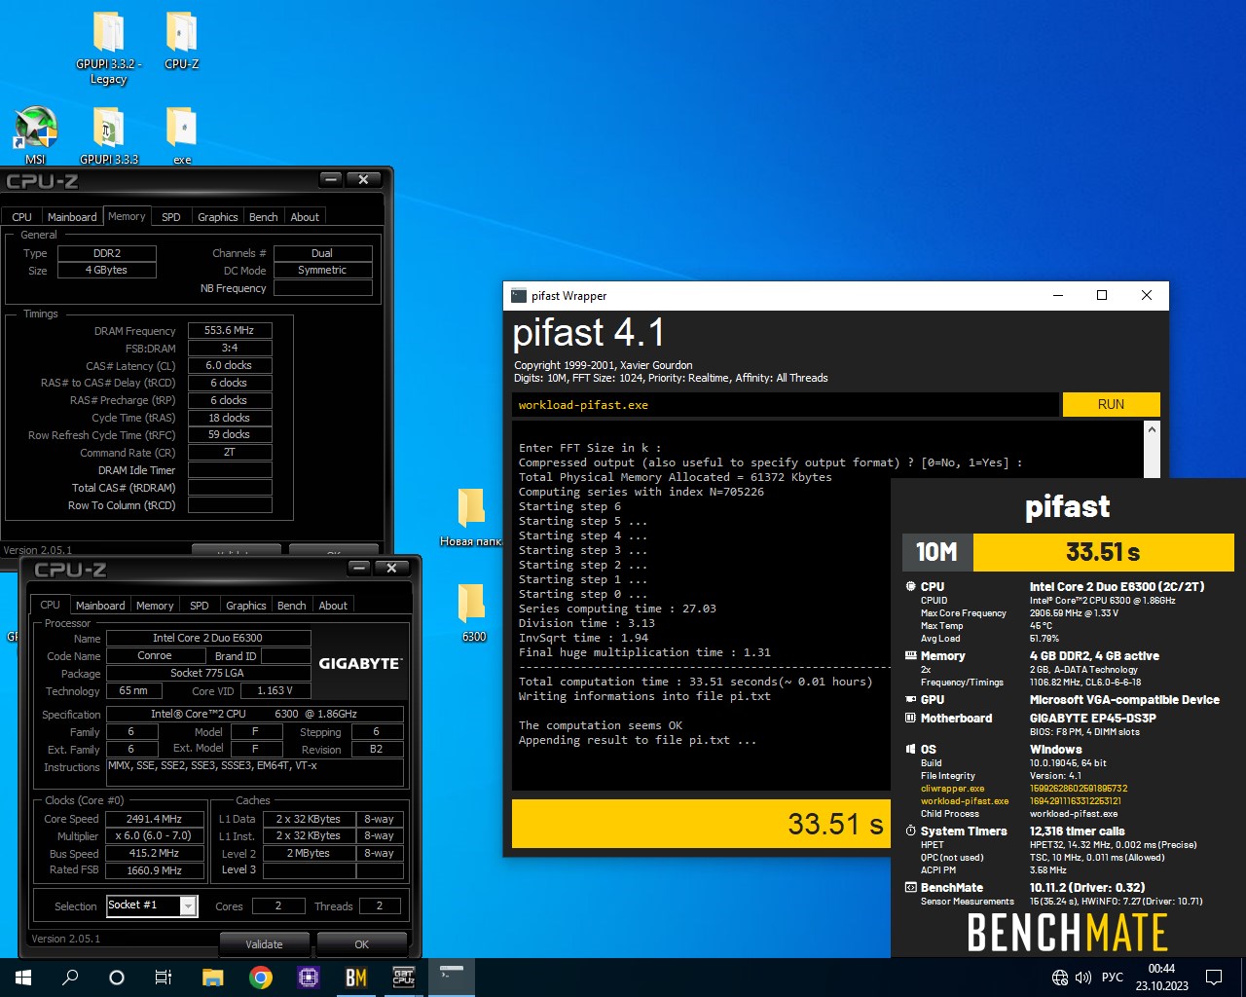The width and height of the screenshot is (1246, 997).
Task: Open the network globe tray icon
Action: (1060, 978)
